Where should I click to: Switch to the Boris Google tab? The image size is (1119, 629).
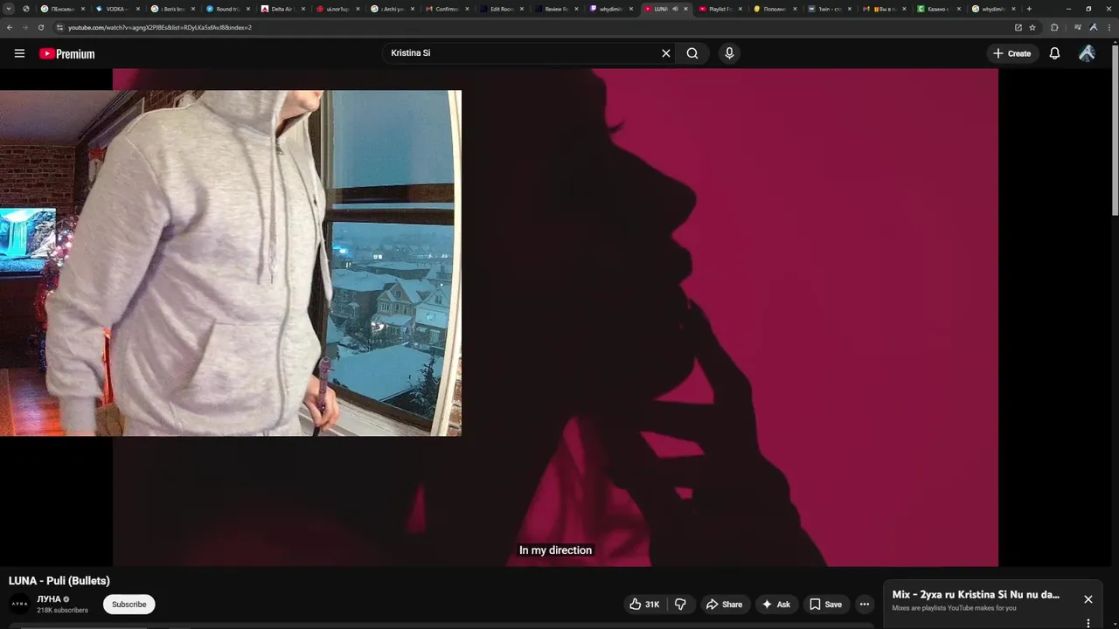[170, 9]
